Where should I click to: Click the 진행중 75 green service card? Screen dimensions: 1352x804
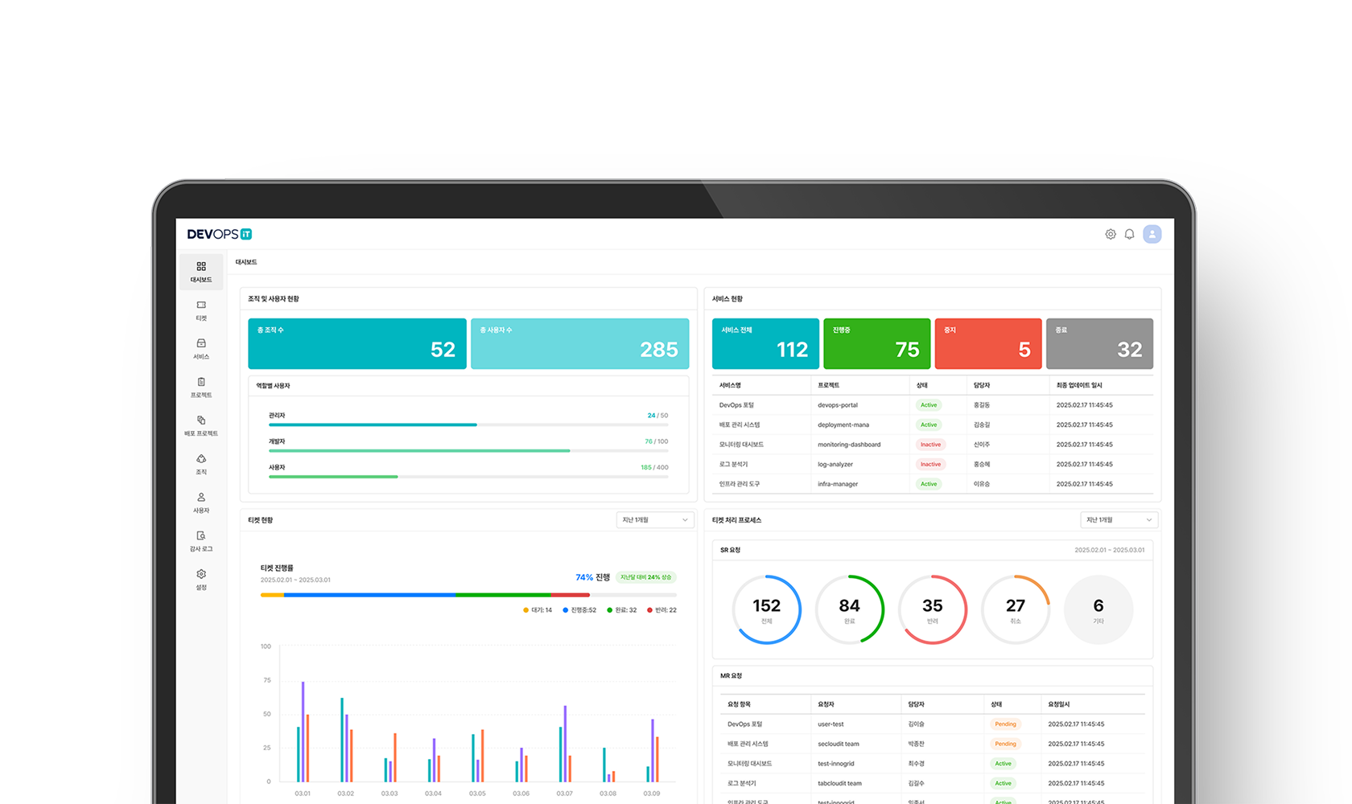pyautogui.click(x=876, y=343)
